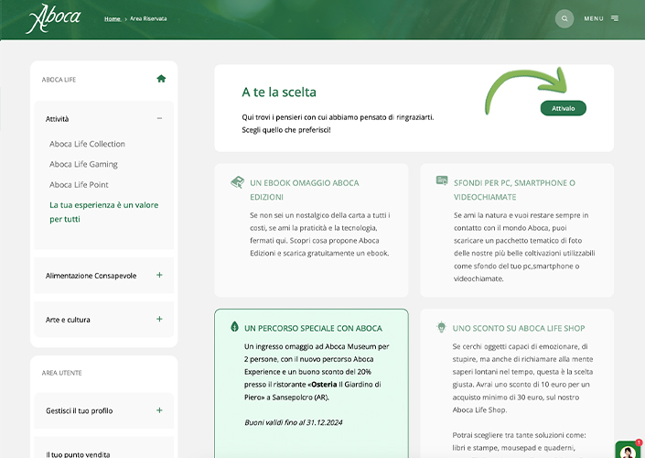Open the search magnifier icon
Image resolution: width=645 pixels, height=458 pixels.
pos(564,18)
